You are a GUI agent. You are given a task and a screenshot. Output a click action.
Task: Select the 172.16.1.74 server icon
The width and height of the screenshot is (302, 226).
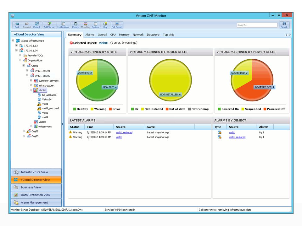(x=21, y=51)
